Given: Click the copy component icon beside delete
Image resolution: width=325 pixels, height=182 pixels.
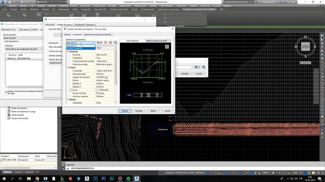Looking at the screenshot, I should coord(106,42).
